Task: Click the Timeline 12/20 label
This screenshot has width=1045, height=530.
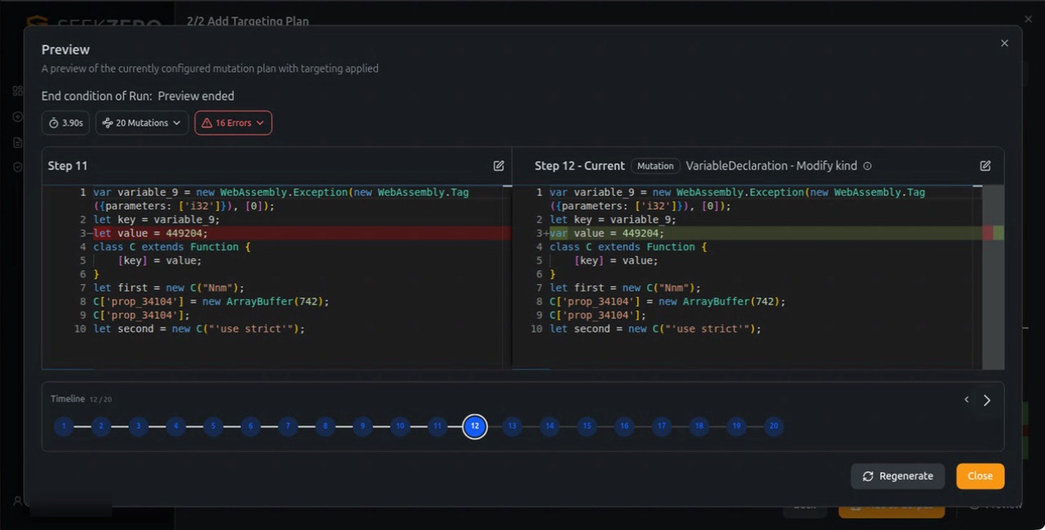Action: [81, 399]
